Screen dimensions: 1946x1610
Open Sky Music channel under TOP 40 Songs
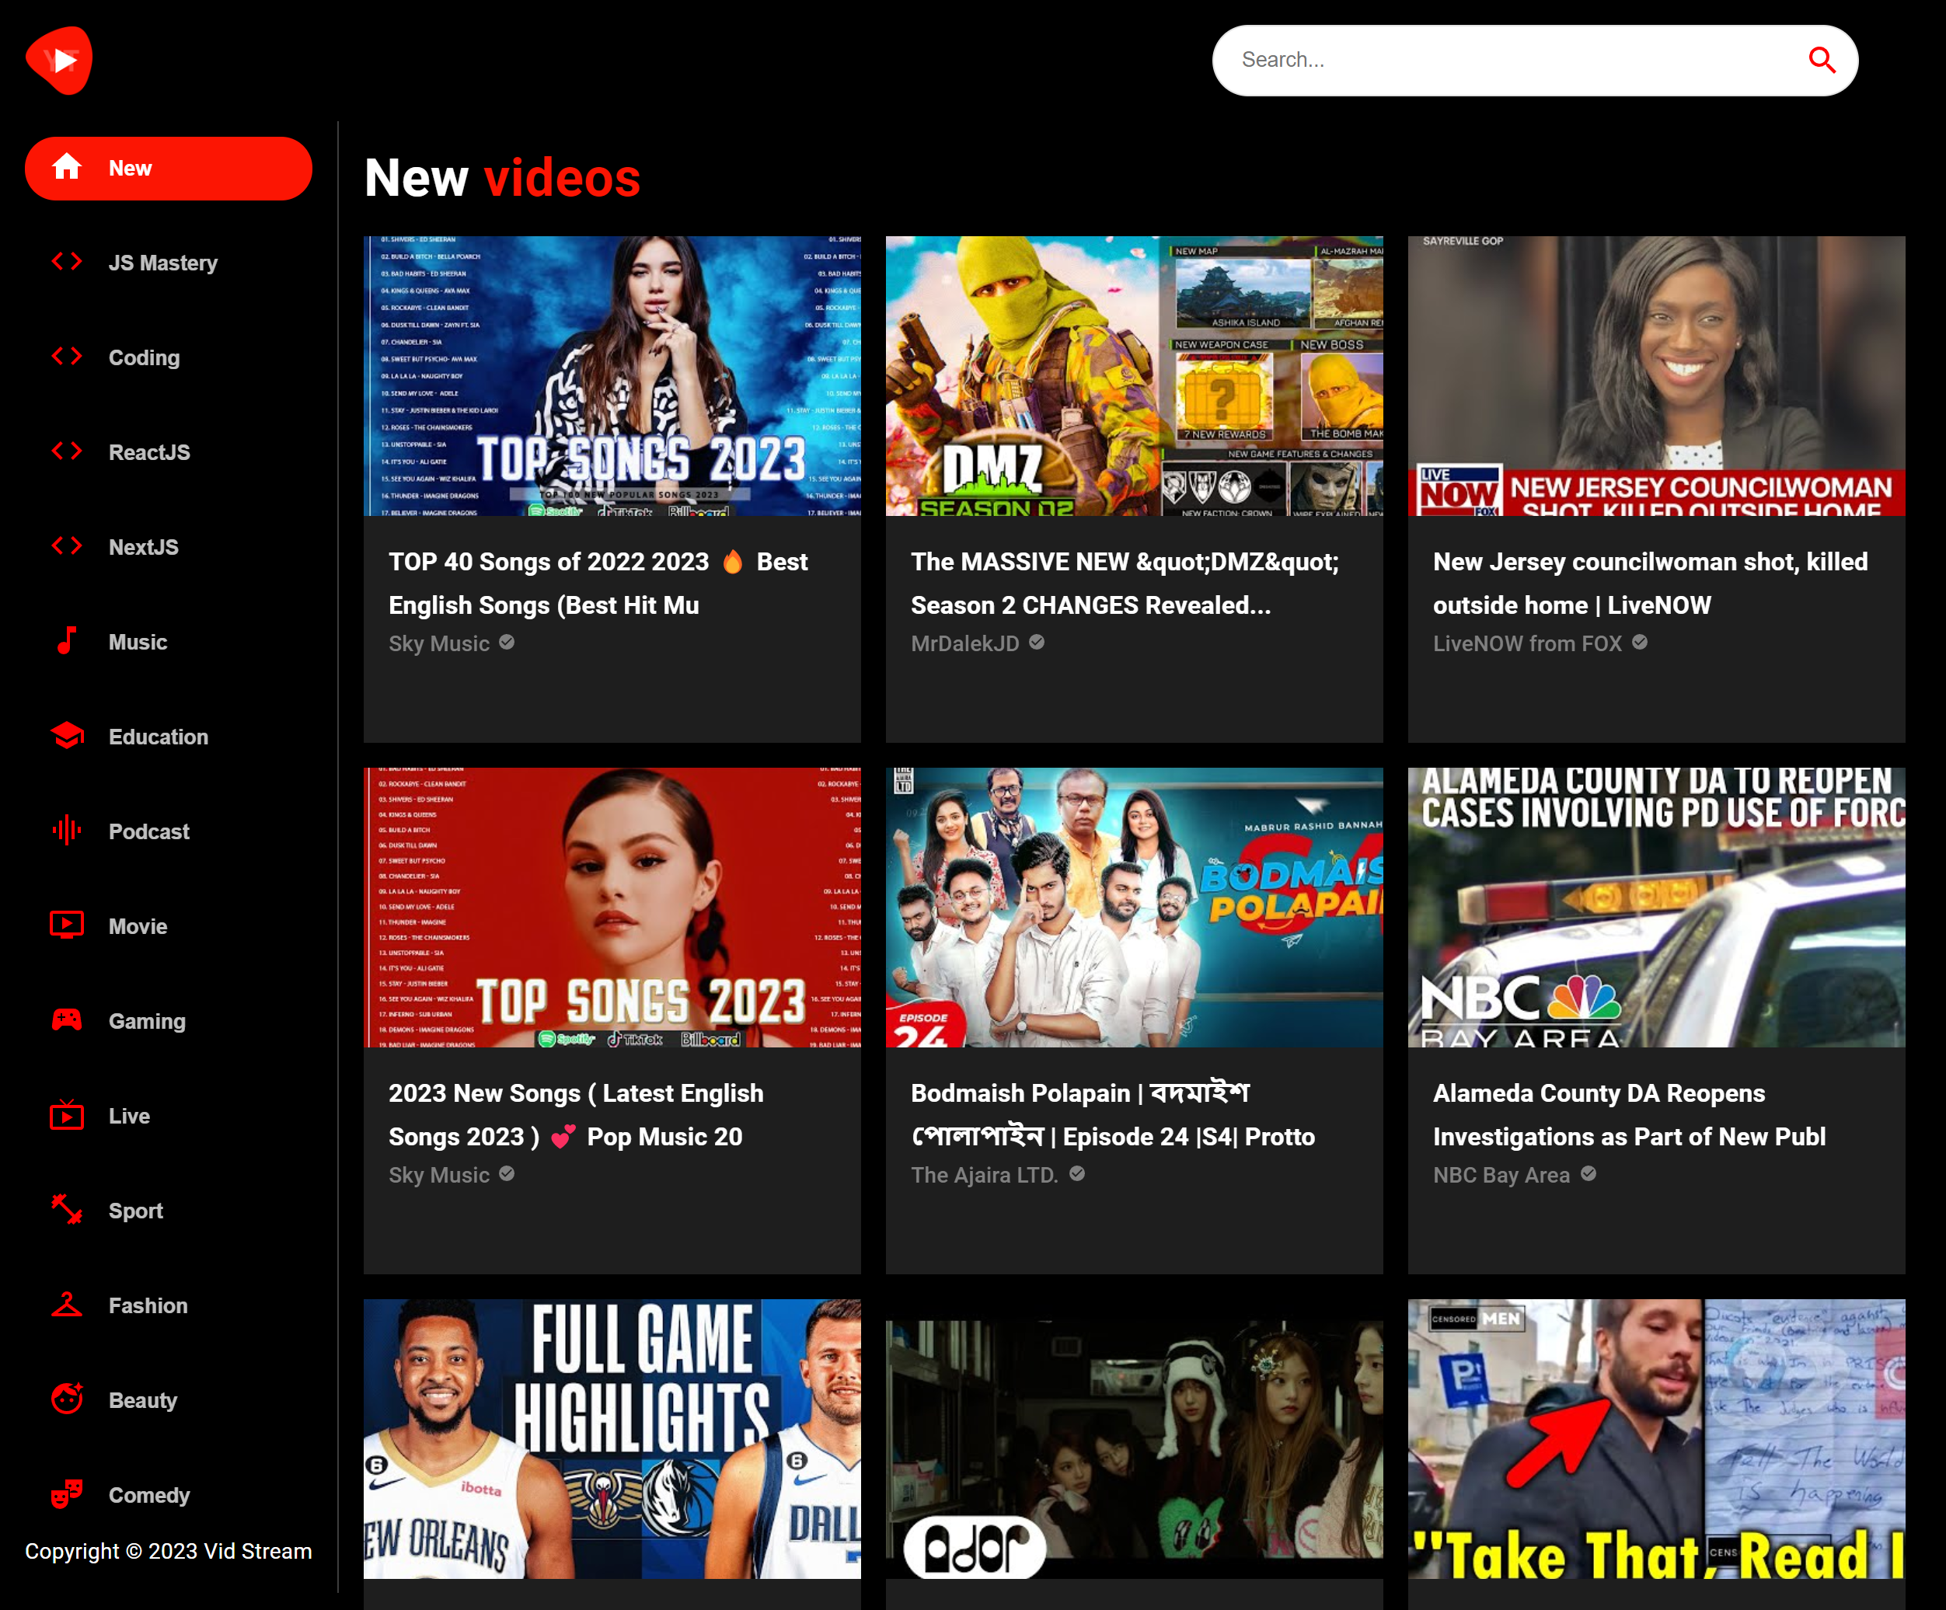pos(439,644)
